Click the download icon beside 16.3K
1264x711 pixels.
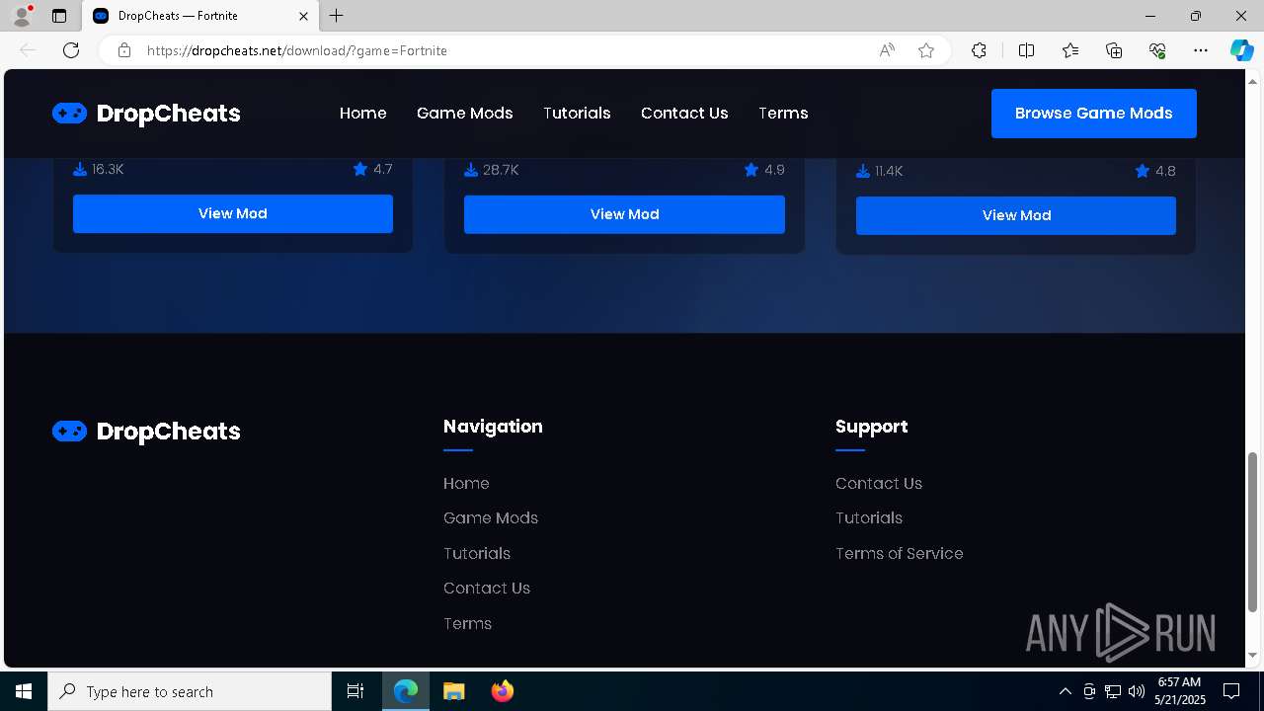pos(80,169)
